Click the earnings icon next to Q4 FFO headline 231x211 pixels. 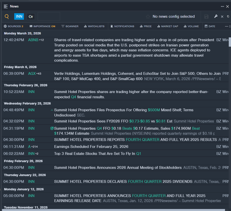(52, 128)
